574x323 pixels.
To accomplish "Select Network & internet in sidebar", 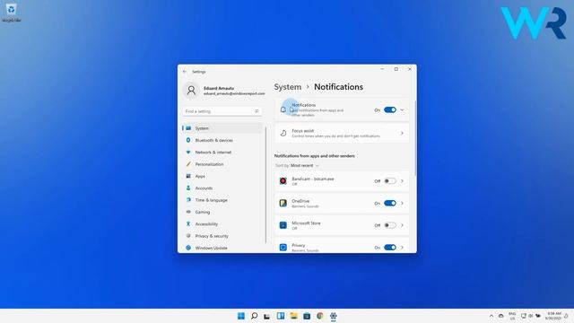I will [x=222, y=152].
